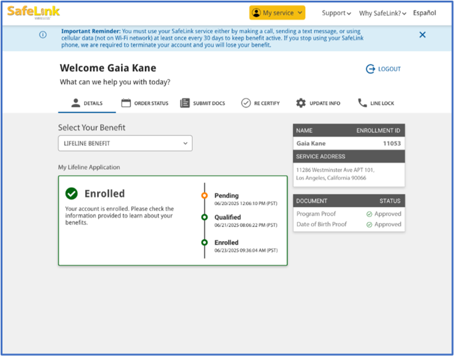Open the ORDER STATUS tab
This screenshot has height=356, width=454.
[145, 103]
